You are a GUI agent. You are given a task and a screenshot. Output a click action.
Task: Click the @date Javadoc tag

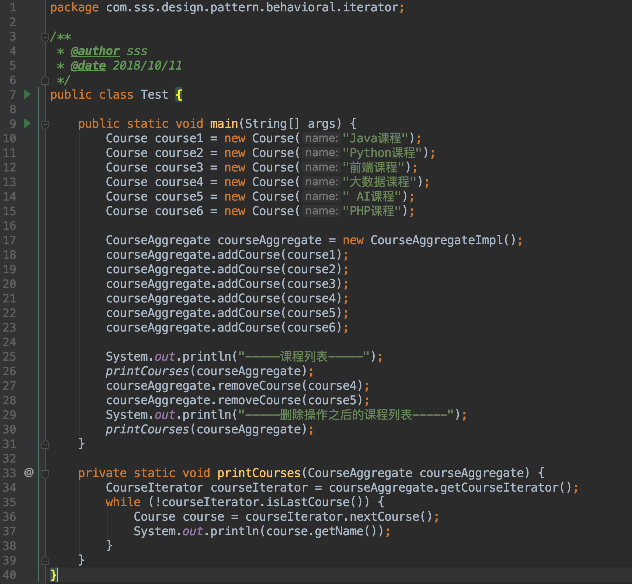click(x=88, y=66)
